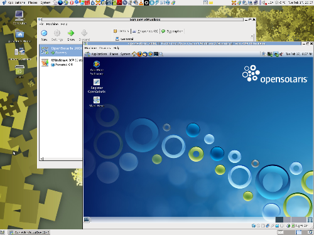Click the home folder icon in guest panel

coord(134,54)
